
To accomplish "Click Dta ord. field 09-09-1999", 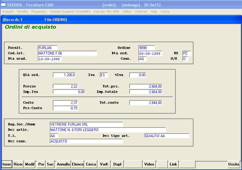I will (150, 54).
